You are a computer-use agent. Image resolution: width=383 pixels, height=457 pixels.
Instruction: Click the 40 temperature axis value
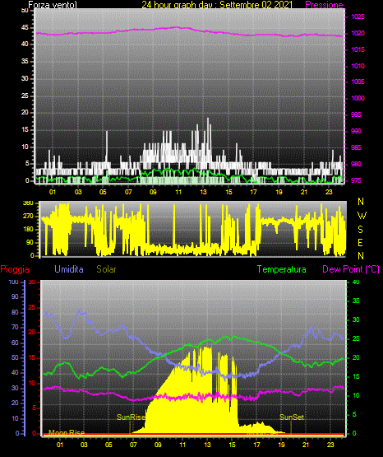click(x=356, y=282)
